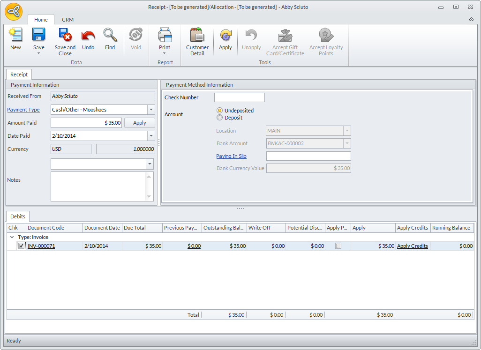Open the Find magnifier tool

point(110,36)
